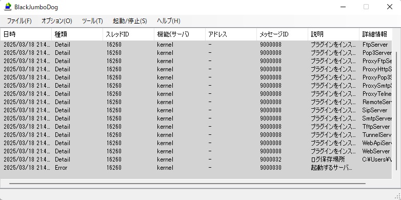Image resolution: width=401 pixels, height=200 pixels.
Task: Select the ProxySmtpS... log row
Action: click(196, 86)
